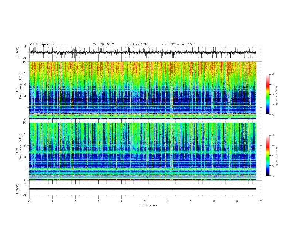
Task: Select the "start UT = 6 :30: 1" text
Action: (x=179, y=44)
